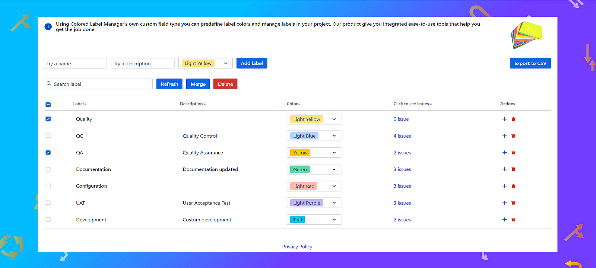Click the plus icon in QA row
The image size is (596, 268).
pos(504,153)
